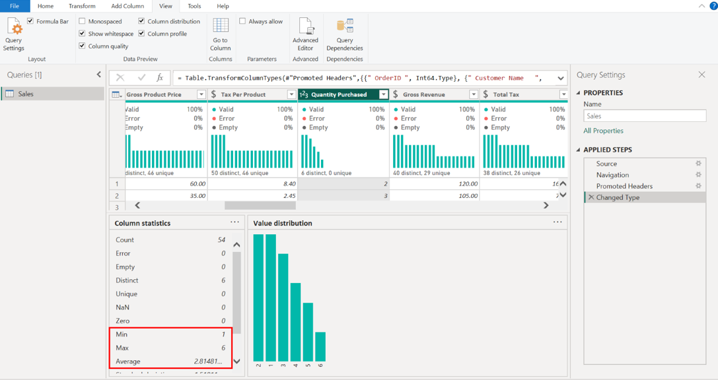Click the horizontal scrollbar of data grid
The height and width of the screenshot is (380, 718).
pos(260,206)
